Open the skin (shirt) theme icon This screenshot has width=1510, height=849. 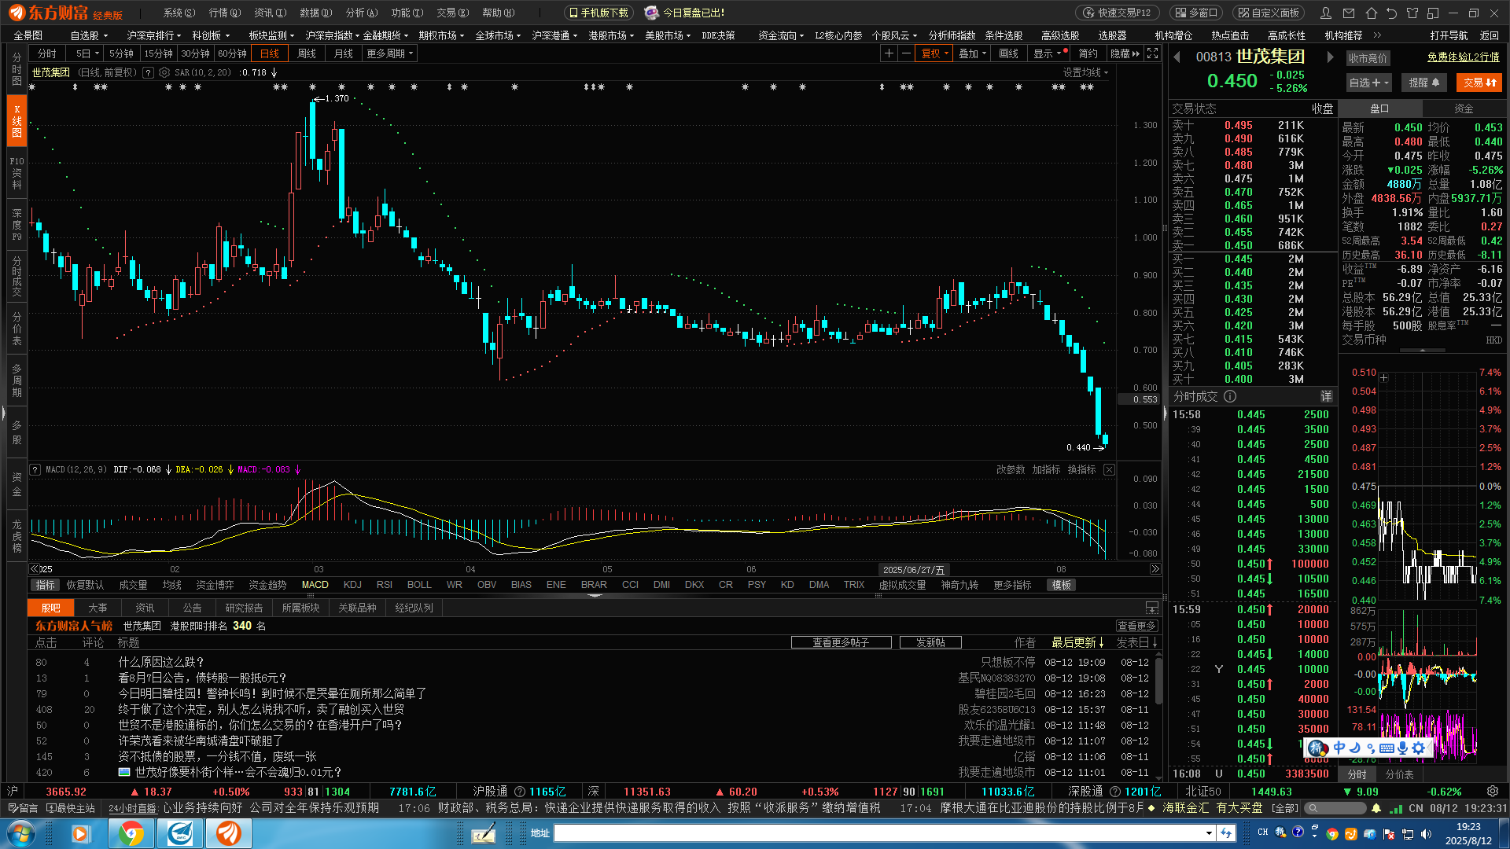pyautogui.click(x=1412, y=13)
